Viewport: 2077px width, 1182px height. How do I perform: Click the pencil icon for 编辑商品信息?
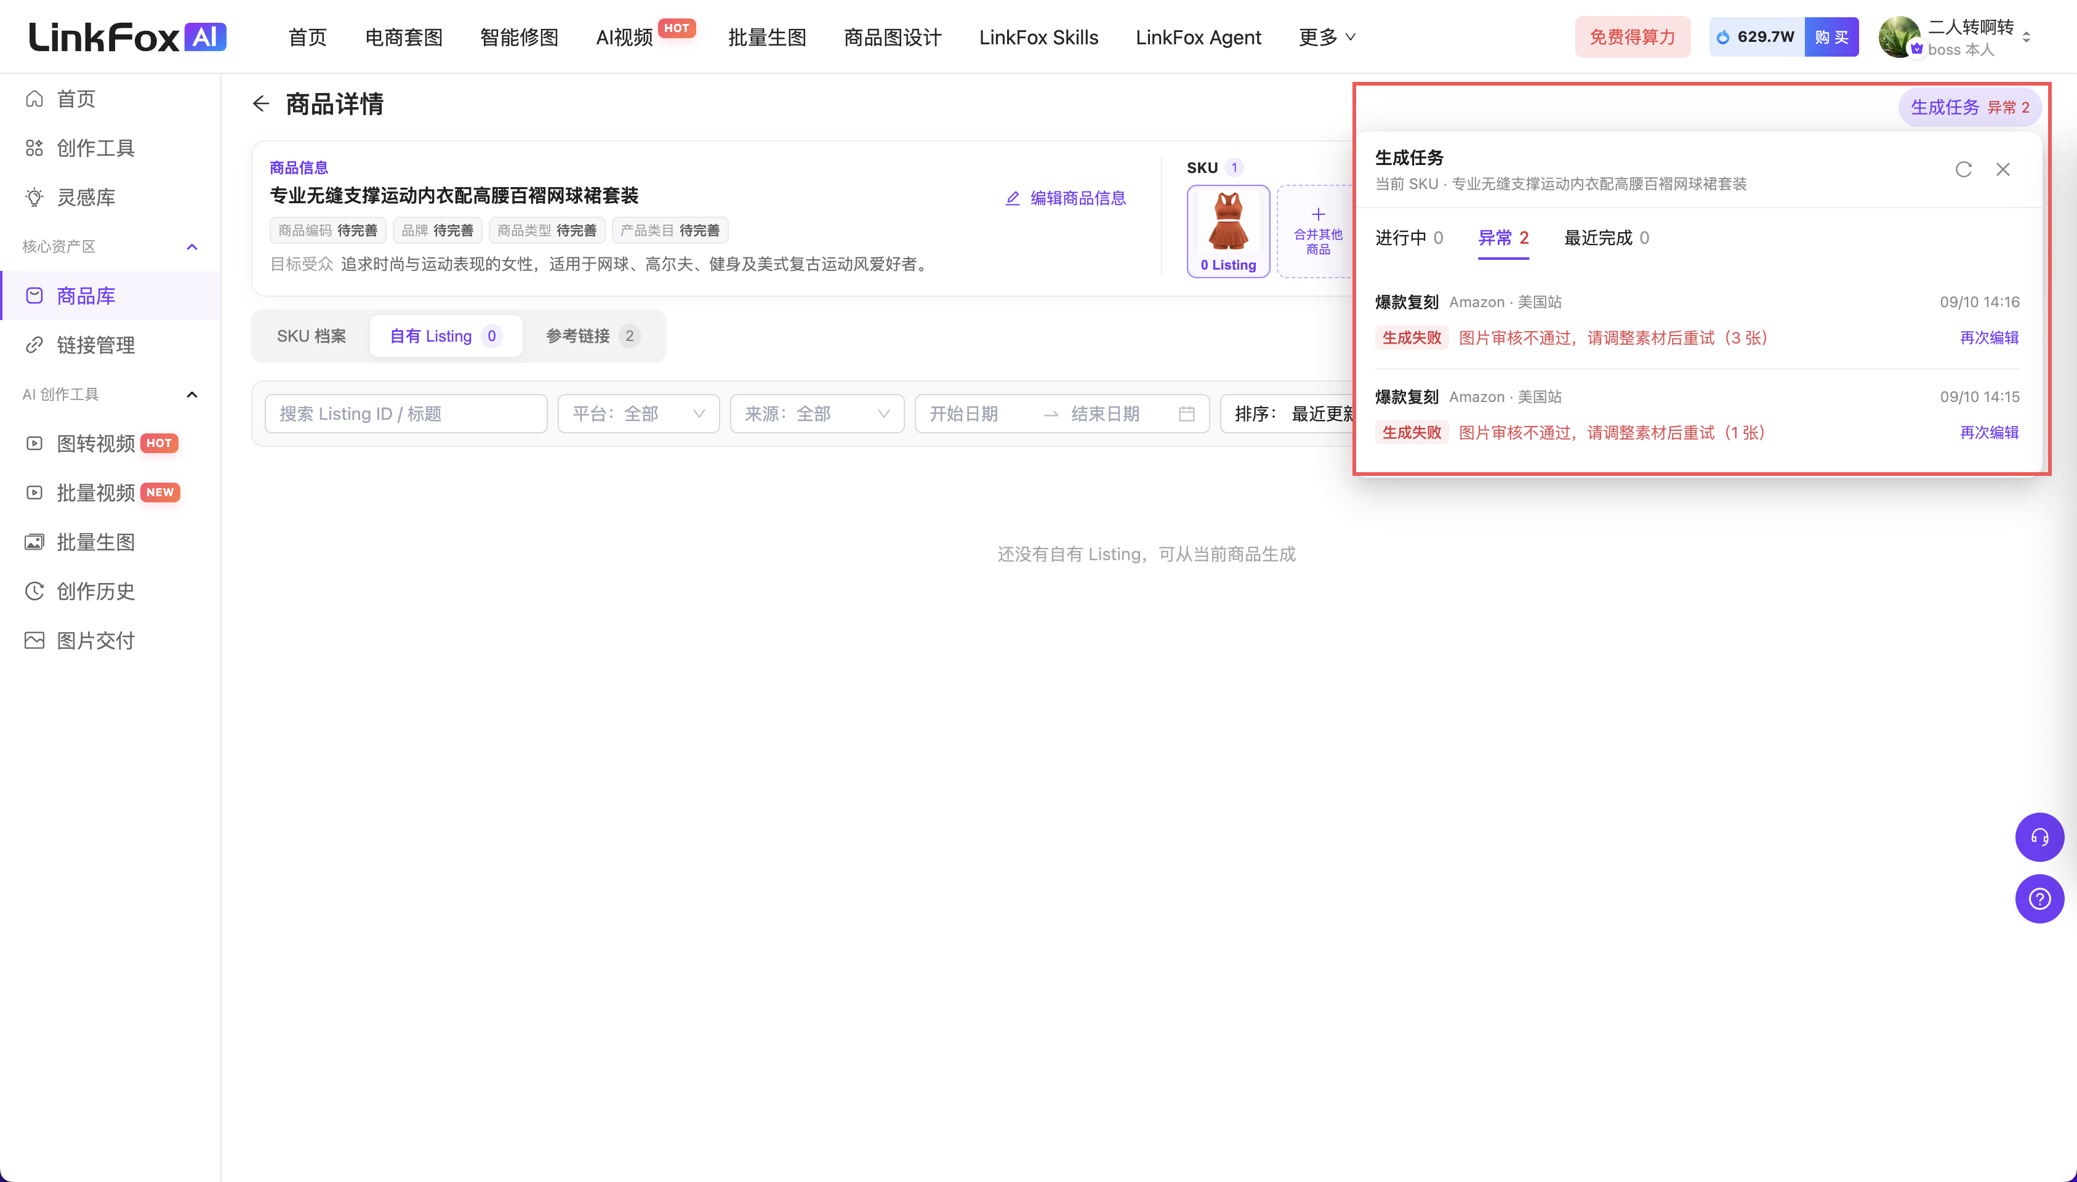click(x=1012, y=198)
